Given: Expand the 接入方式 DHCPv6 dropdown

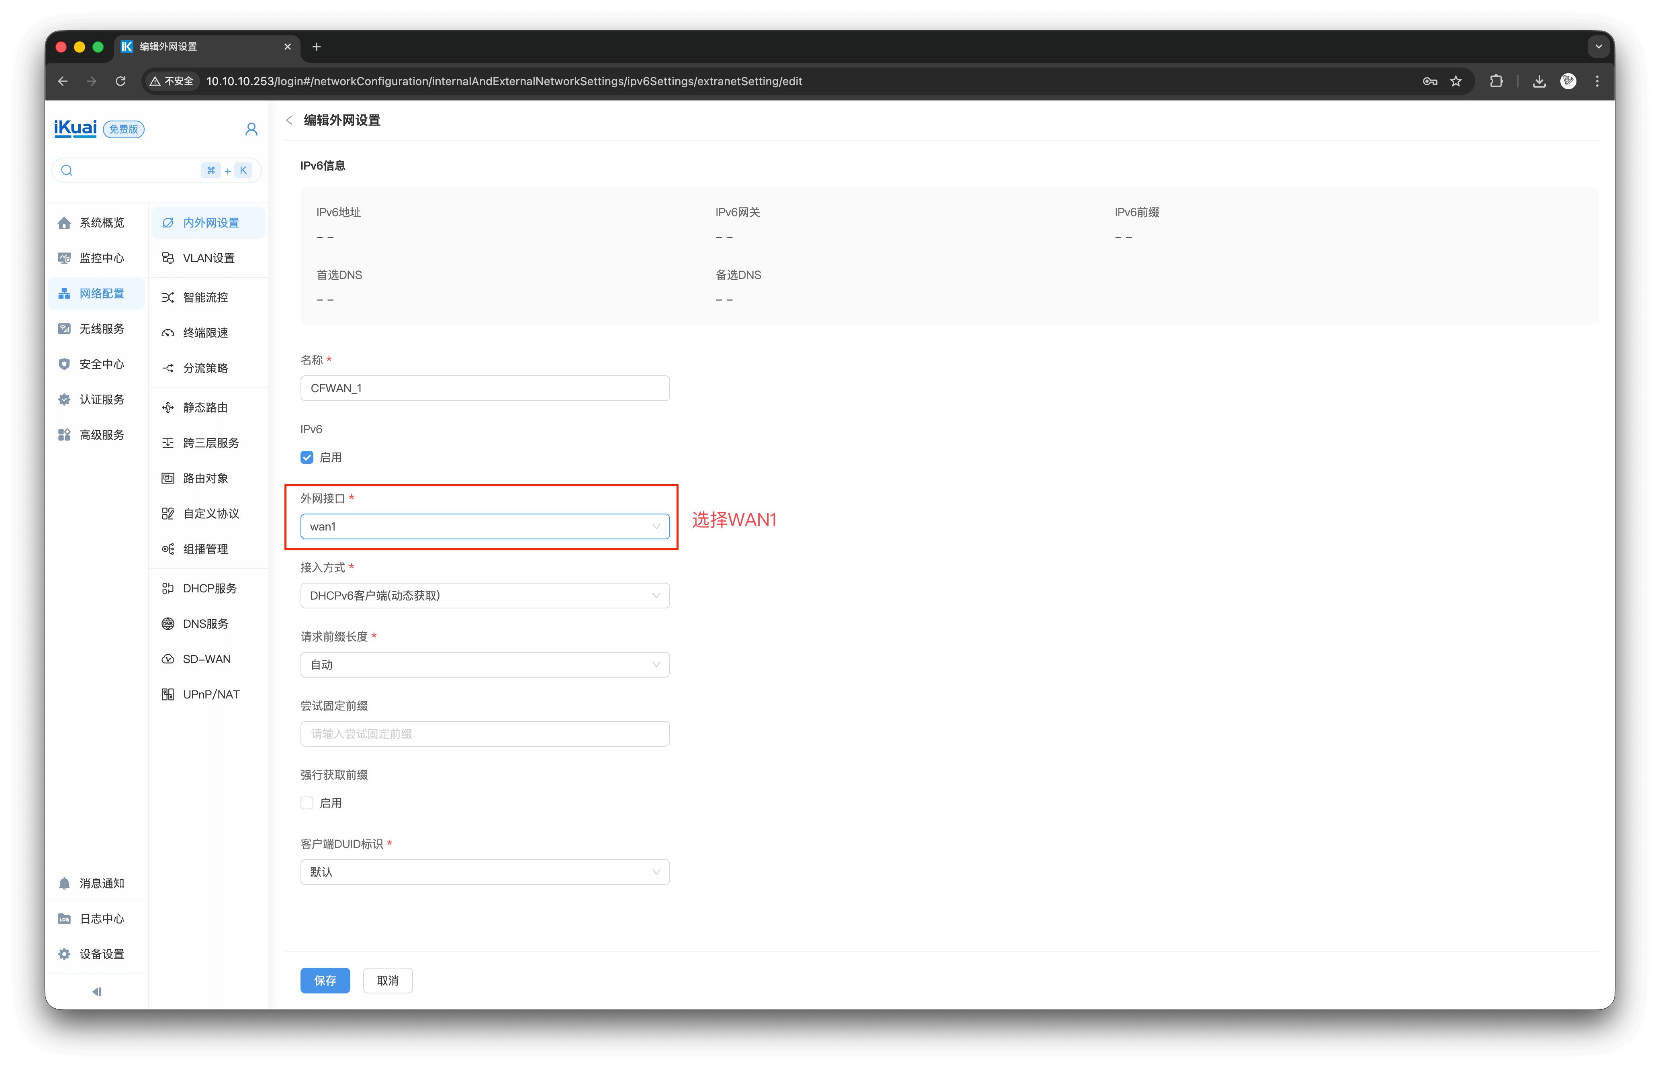Looking at the screenshot, I should 485,596.
